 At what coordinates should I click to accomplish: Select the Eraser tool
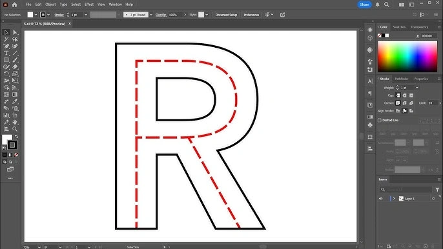(x=15, y=67)
